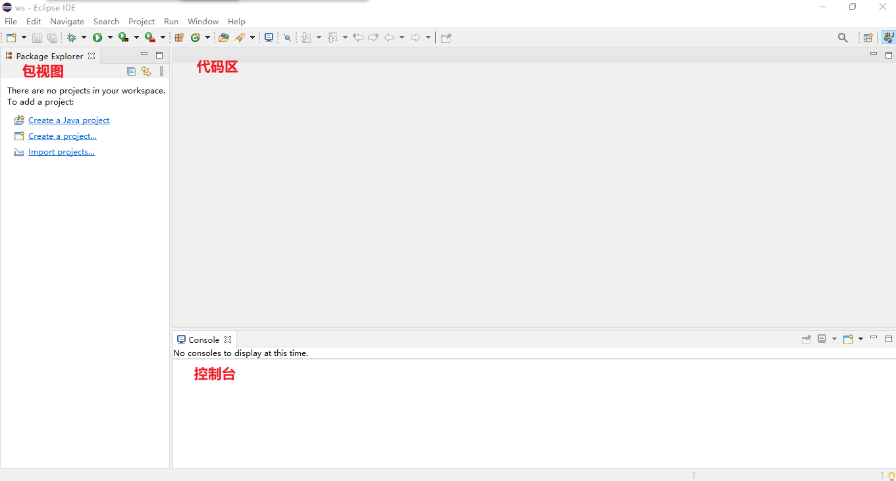896x481 pixels.
Task: Open the Package Explorer View Menu
Action: click(x=161, y=71)
